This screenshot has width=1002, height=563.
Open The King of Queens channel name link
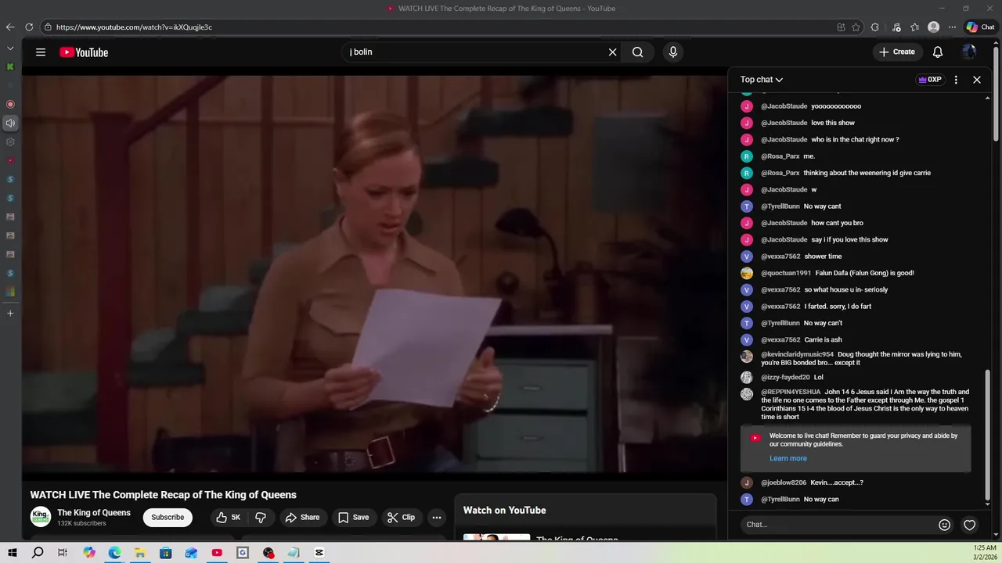coord(94,513)
